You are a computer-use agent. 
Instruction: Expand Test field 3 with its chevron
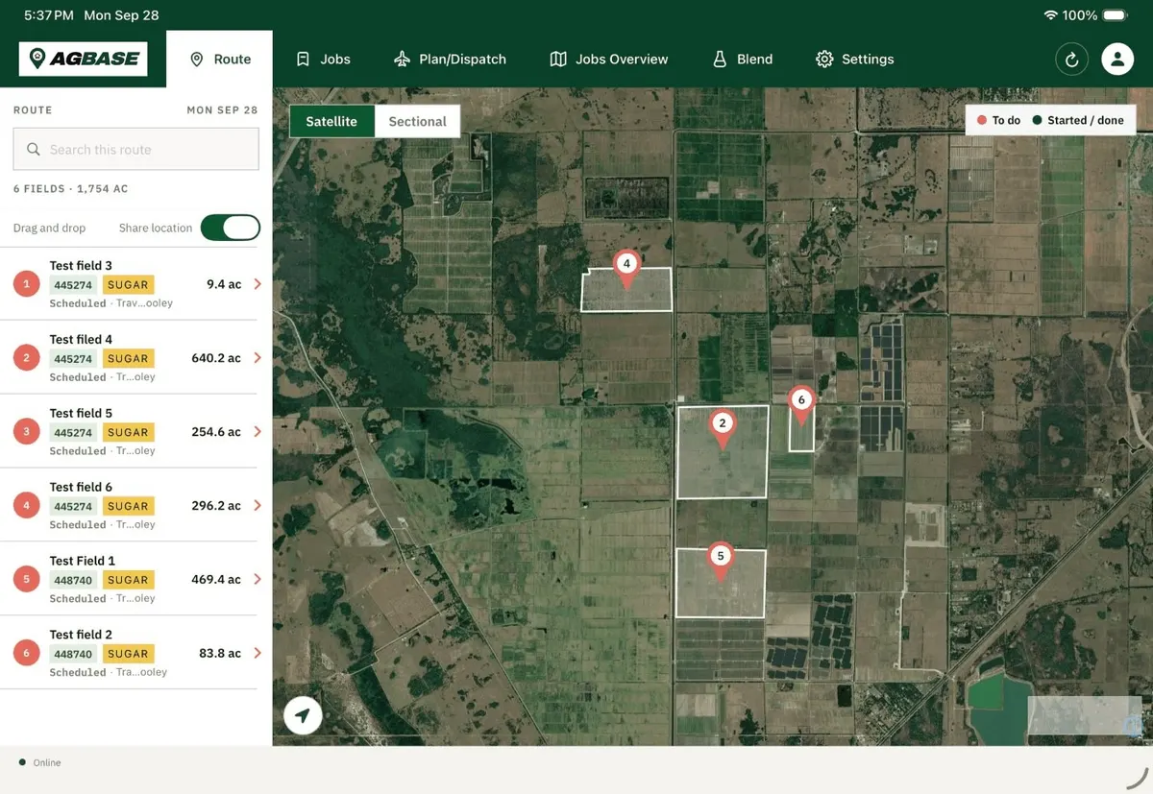258,284
